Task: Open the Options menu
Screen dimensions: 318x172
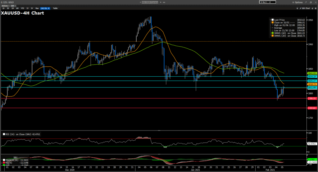Action: (x=297, y=2)
